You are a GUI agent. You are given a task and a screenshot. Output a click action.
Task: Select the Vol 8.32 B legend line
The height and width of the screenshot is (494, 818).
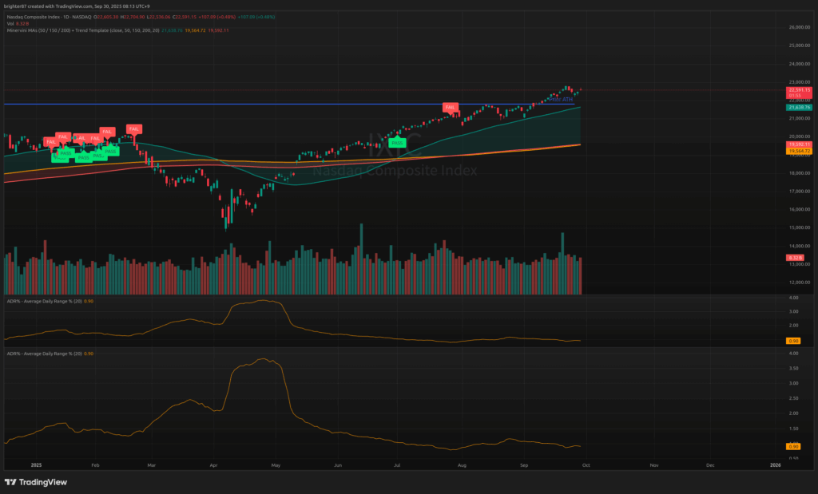point(18,23)
